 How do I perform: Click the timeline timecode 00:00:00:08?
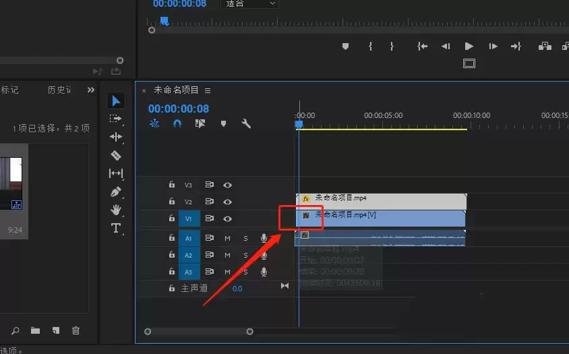(179, 109)
